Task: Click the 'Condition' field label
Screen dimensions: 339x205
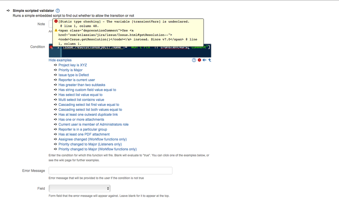Action: pos(38,47)
